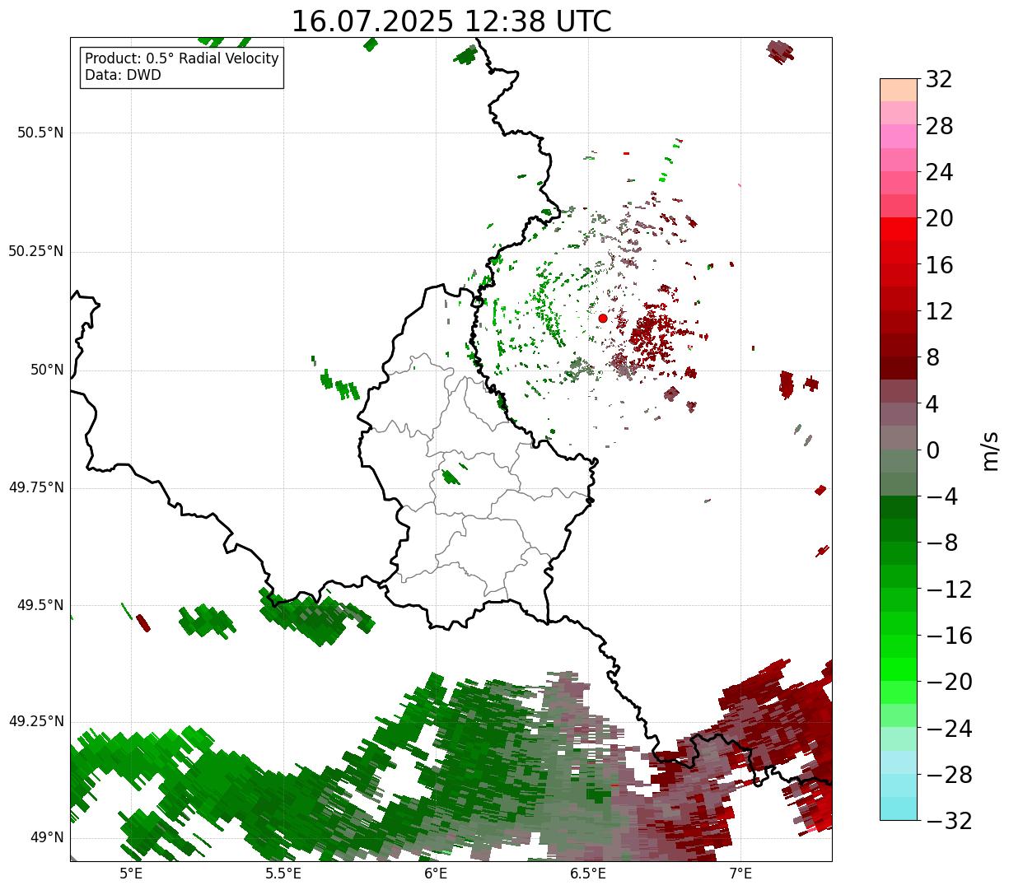Click the 6°E longitude label

[x=436, y=874]
